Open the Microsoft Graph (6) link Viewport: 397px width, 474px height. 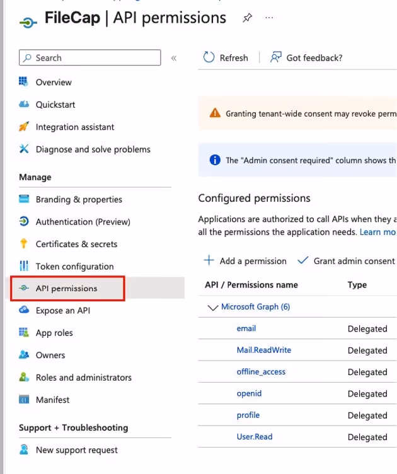click(255, 306)
